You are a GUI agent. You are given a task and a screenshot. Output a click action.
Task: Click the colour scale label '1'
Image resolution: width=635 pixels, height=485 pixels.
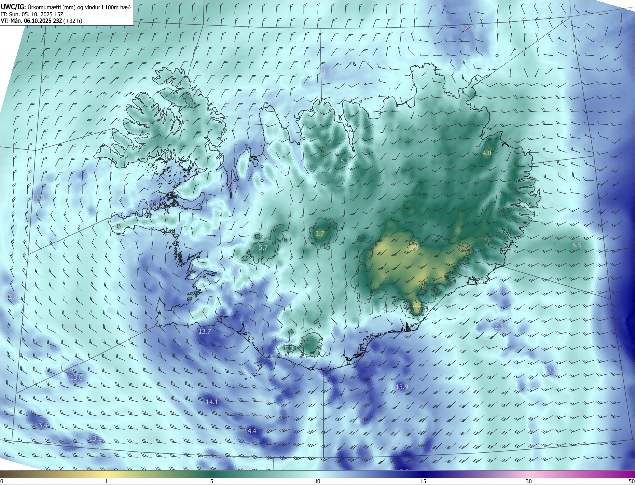coord(106,481)
